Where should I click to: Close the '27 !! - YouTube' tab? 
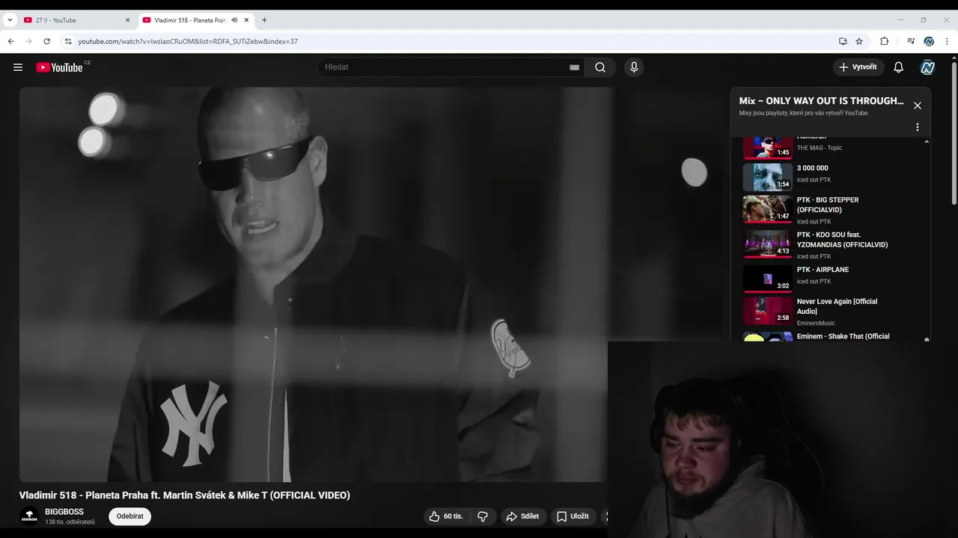127,20
